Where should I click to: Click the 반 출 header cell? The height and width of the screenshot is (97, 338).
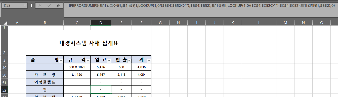tap(121, 60)
